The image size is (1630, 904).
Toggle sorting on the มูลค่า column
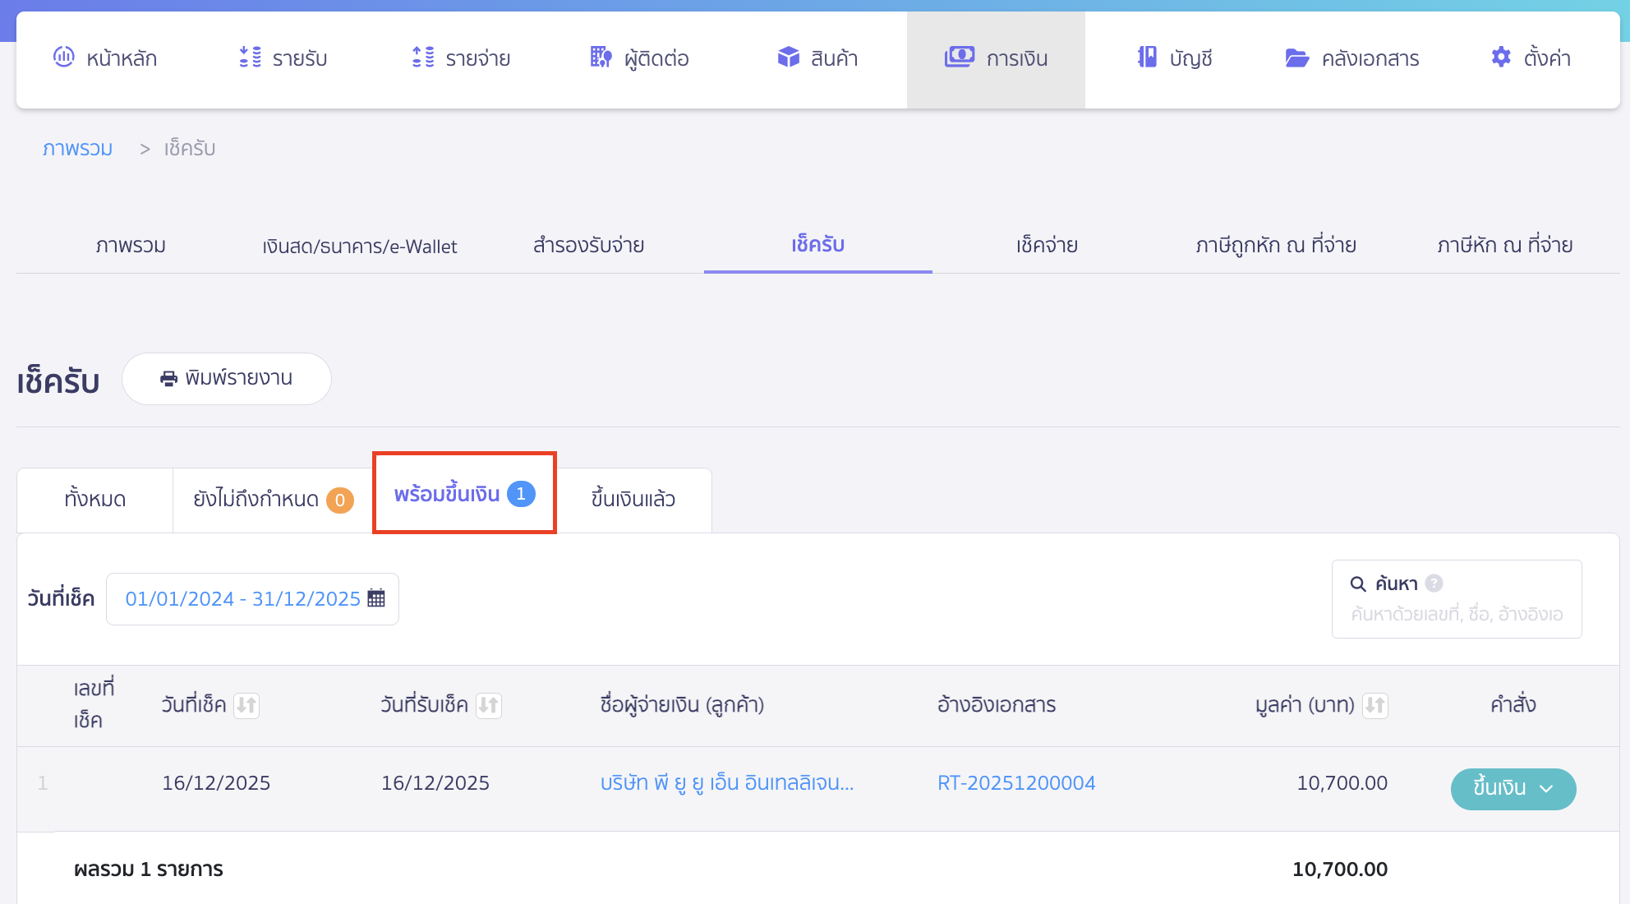(x=1377, y=705)
